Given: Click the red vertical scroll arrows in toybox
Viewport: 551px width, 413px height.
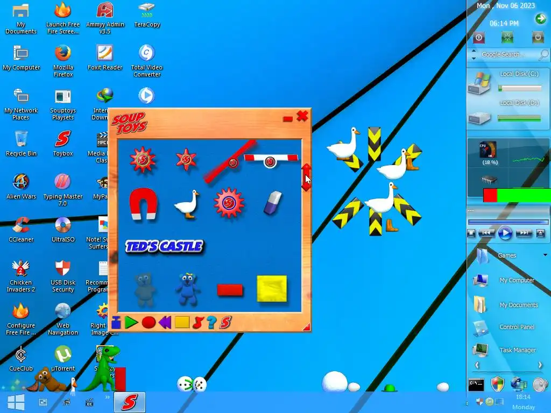Looking at the screenshot, I should click(x=306, y=177).
